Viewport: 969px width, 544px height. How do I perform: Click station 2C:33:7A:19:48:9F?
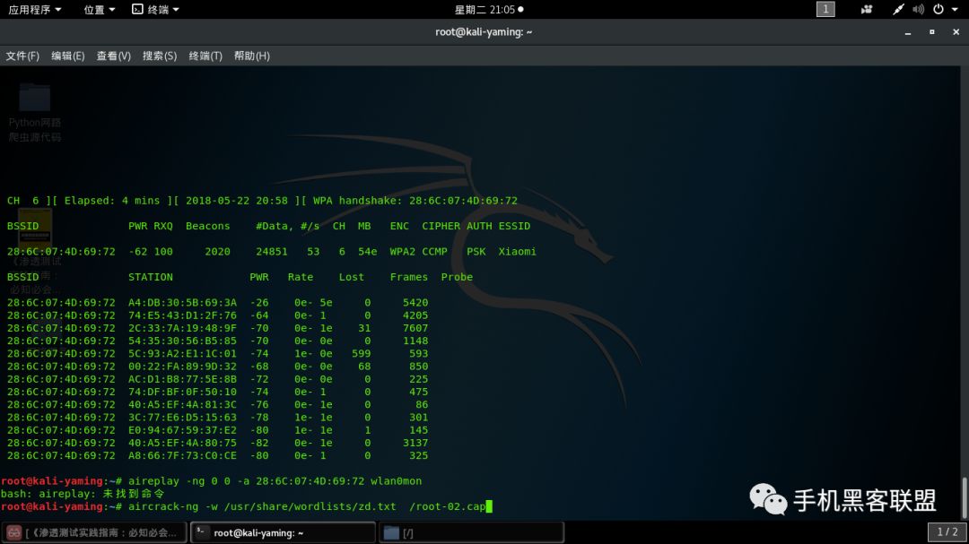pyautogui.click(x=182, y=329)
